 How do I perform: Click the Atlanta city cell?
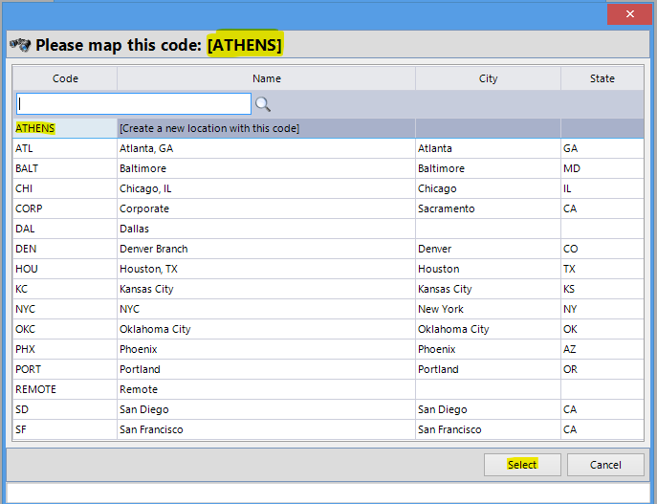coord(488,148)
